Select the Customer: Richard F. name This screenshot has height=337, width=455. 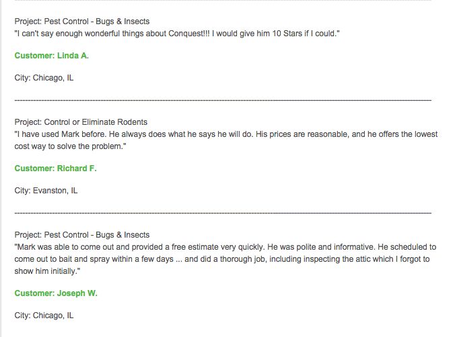55,168
